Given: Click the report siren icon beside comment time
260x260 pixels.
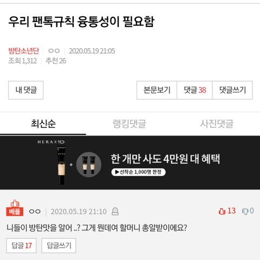Looking at the screenshot, I should pyautogui.click(x=115, y=211).
